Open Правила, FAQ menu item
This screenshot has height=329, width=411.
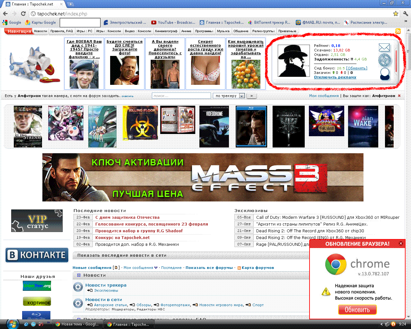(x=62, y=31)
